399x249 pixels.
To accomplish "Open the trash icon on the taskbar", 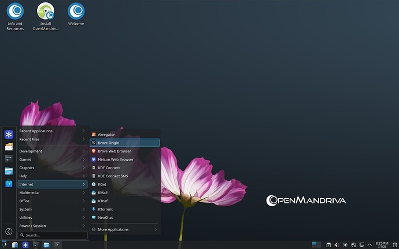I will point(395,245).
